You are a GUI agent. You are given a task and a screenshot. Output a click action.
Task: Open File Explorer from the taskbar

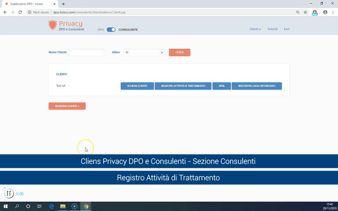[x=62, y=206]
